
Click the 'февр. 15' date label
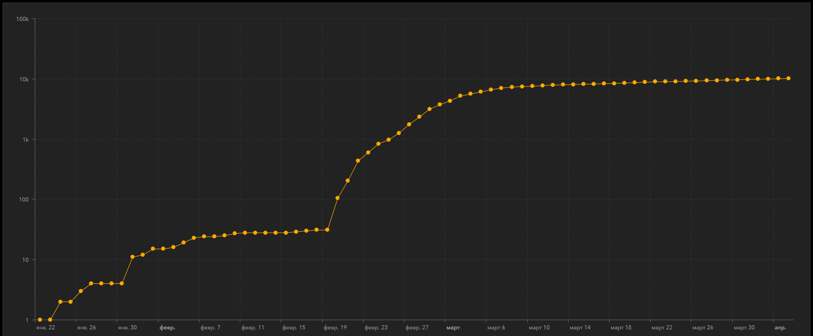(293, 327)
